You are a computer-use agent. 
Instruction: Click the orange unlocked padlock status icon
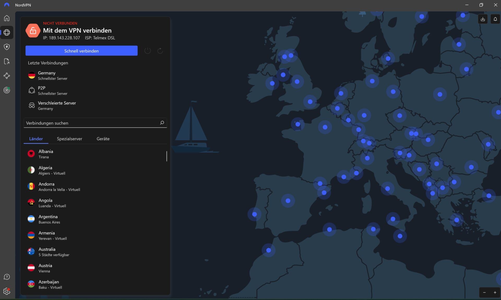coord(33,31)
